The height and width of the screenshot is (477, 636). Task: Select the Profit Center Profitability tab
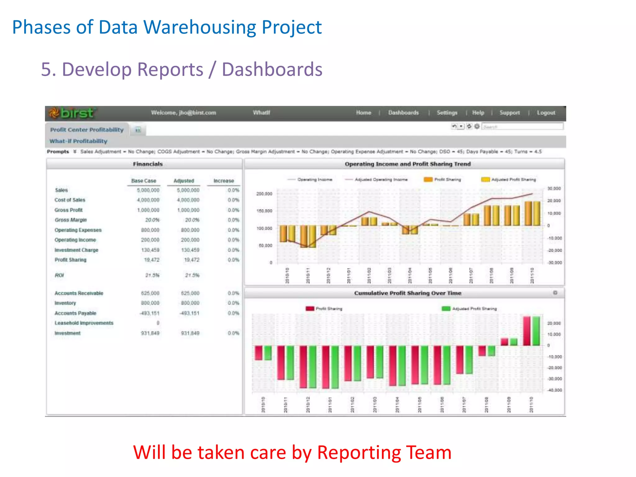pos(87,130)
